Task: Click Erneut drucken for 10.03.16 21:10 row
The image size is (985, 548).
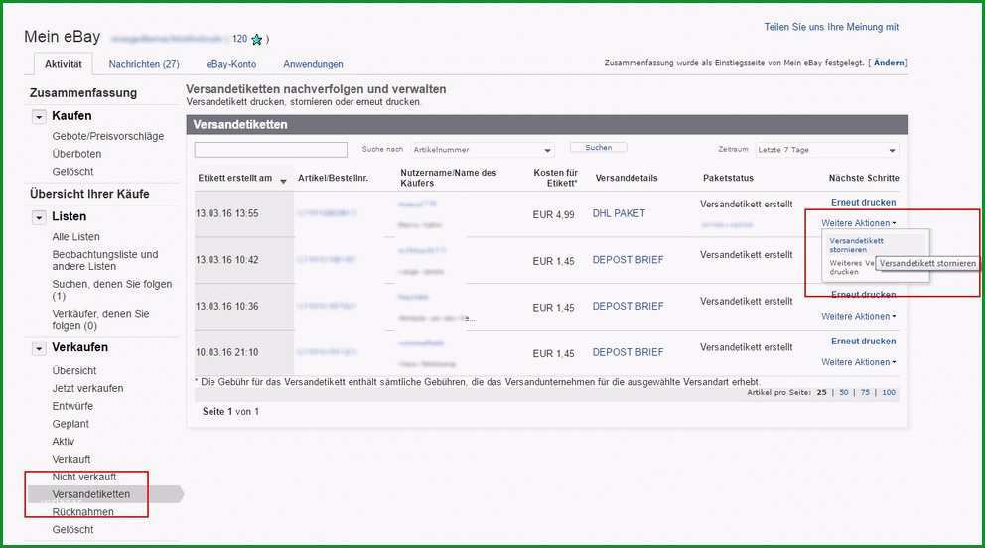Action: [863, 342]
